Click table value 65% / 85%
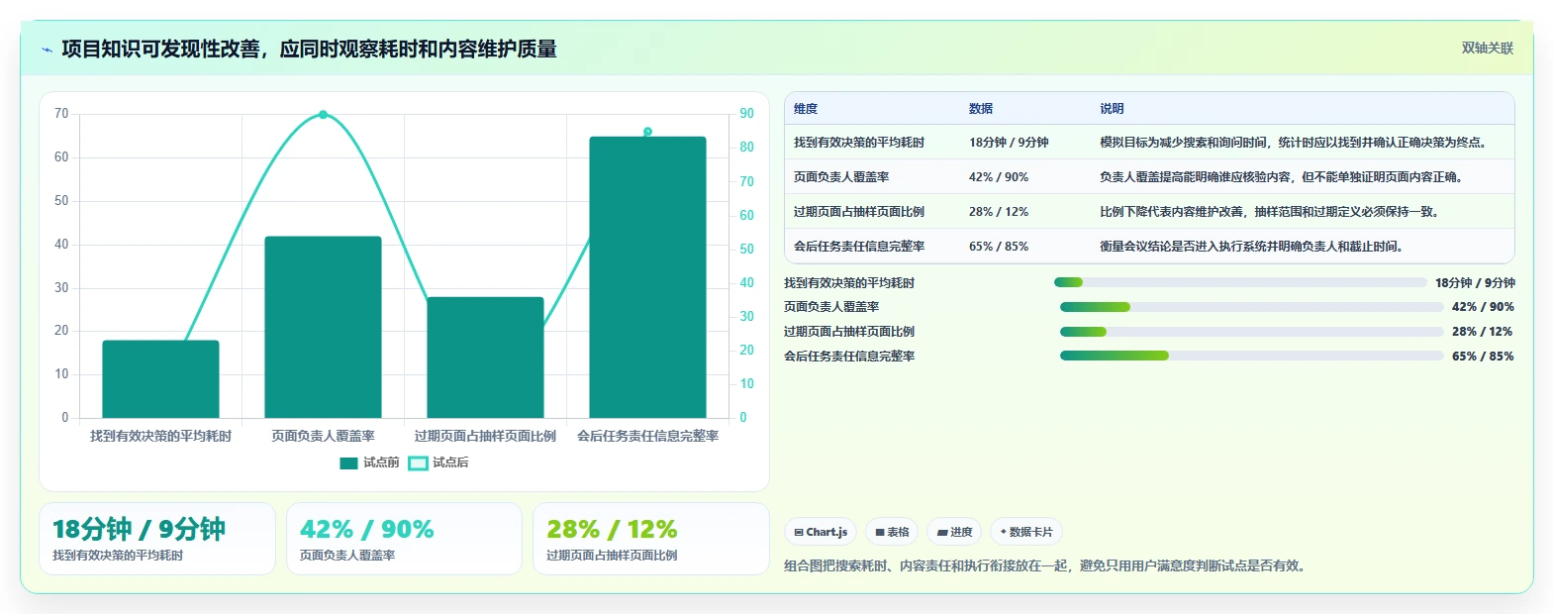1554x614 pixels. click(x=999, y=247)
